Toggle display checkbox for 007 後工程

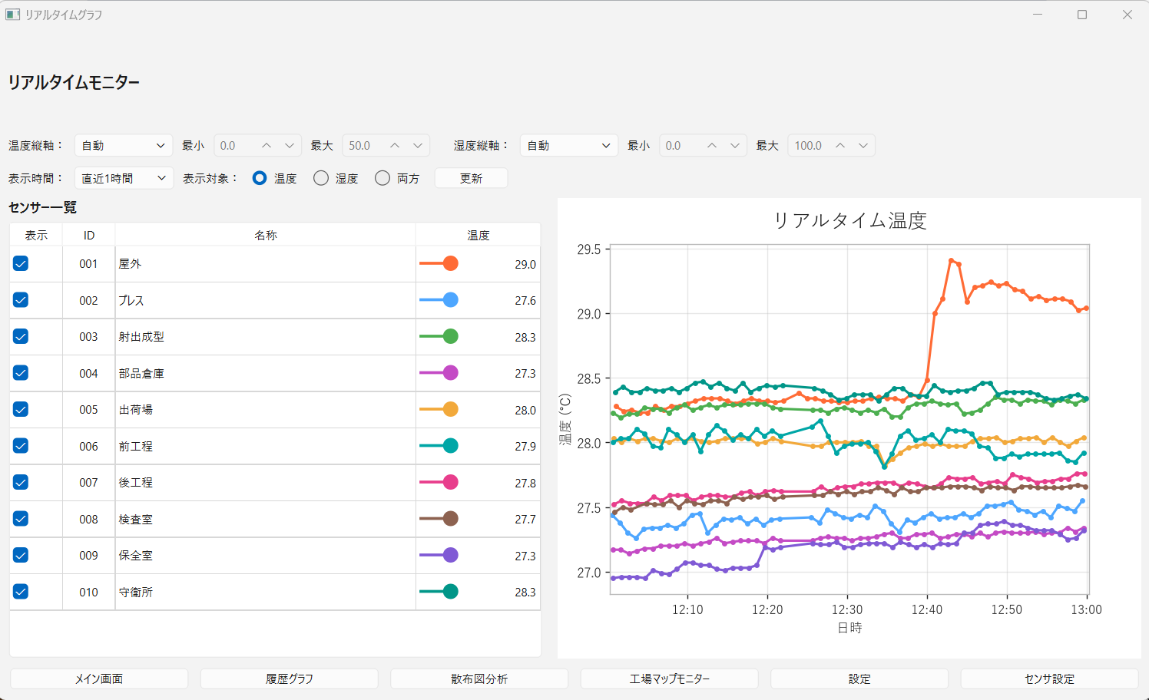point(21,482)
